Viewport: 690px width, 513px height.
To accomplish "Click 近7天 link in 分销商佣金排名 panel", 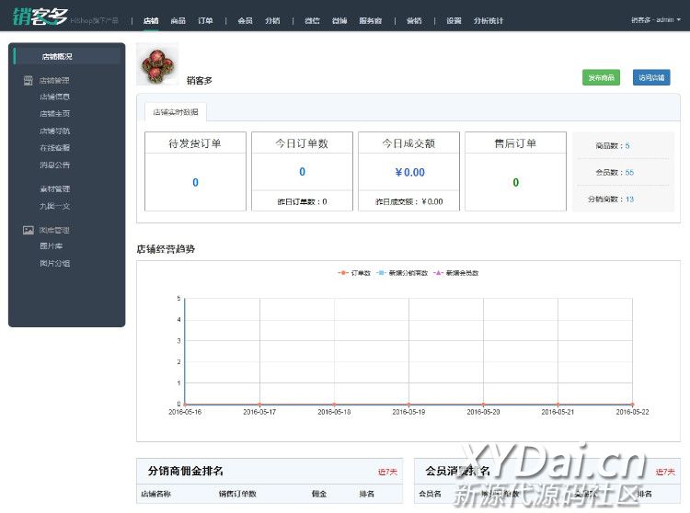I will pyautogui.click(x=387, y=472).
